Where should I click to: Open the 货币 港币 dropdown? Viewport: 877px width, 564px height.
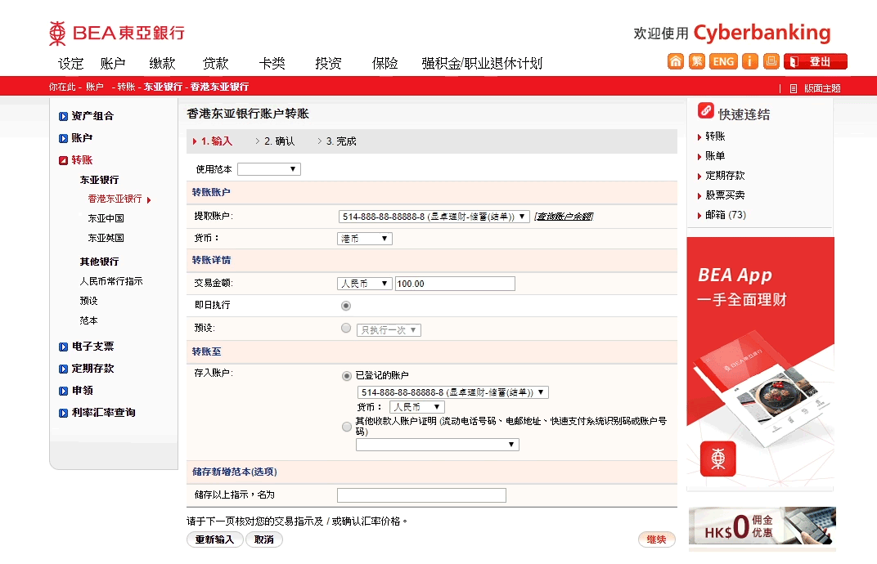365,239
